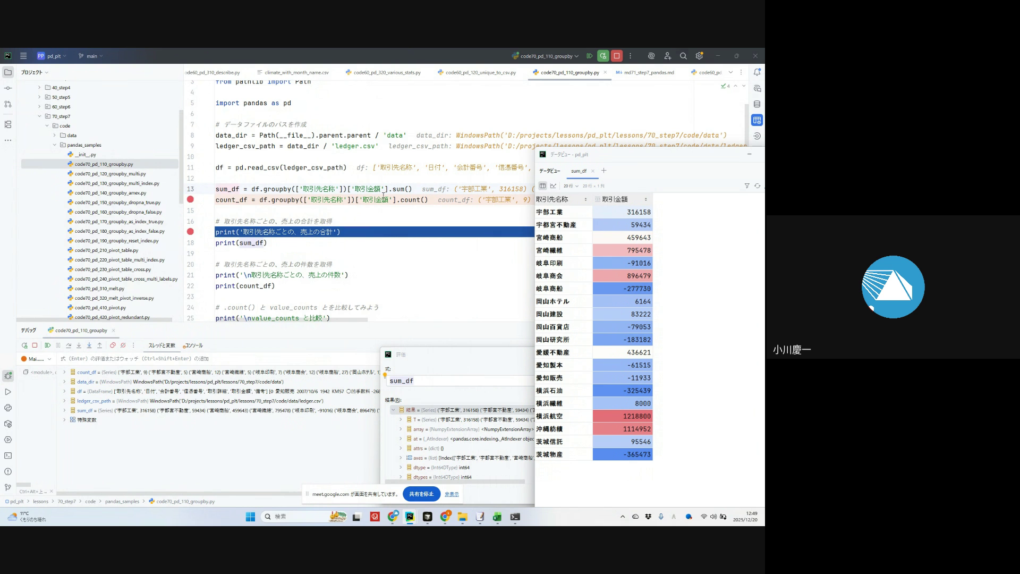
Task: Click the 共有を停止 button
Action: pyautogui.click(x=421, y=494)
